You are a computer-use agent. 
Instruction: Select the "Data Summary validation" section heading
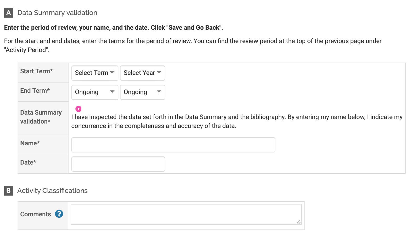pos(57,13)
